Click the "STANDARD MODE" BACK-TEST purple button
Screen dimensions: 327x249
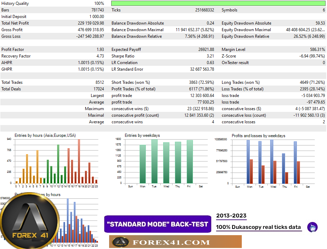click(158, 224)
